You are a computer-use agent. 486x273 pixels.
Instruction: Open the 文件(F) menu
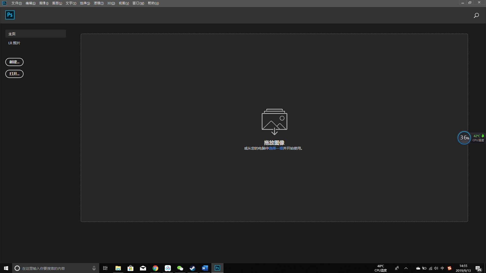click(x=16, y=3)
